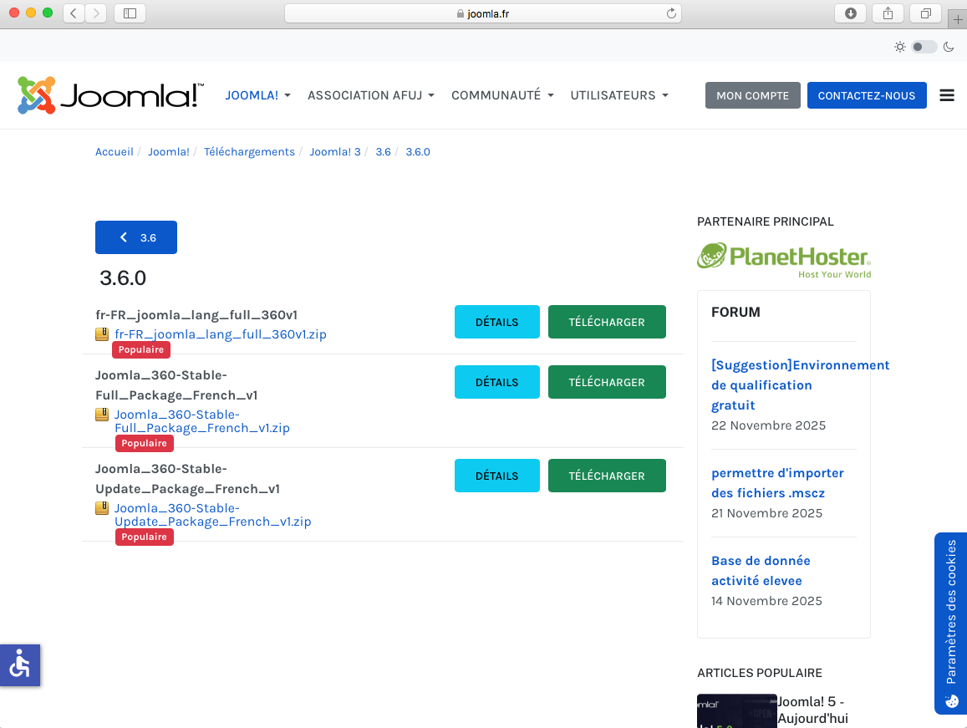Expand the JOOMLA! dropdown menu
This screenshot has height=728, width=967.
click(x=257, y=95)
